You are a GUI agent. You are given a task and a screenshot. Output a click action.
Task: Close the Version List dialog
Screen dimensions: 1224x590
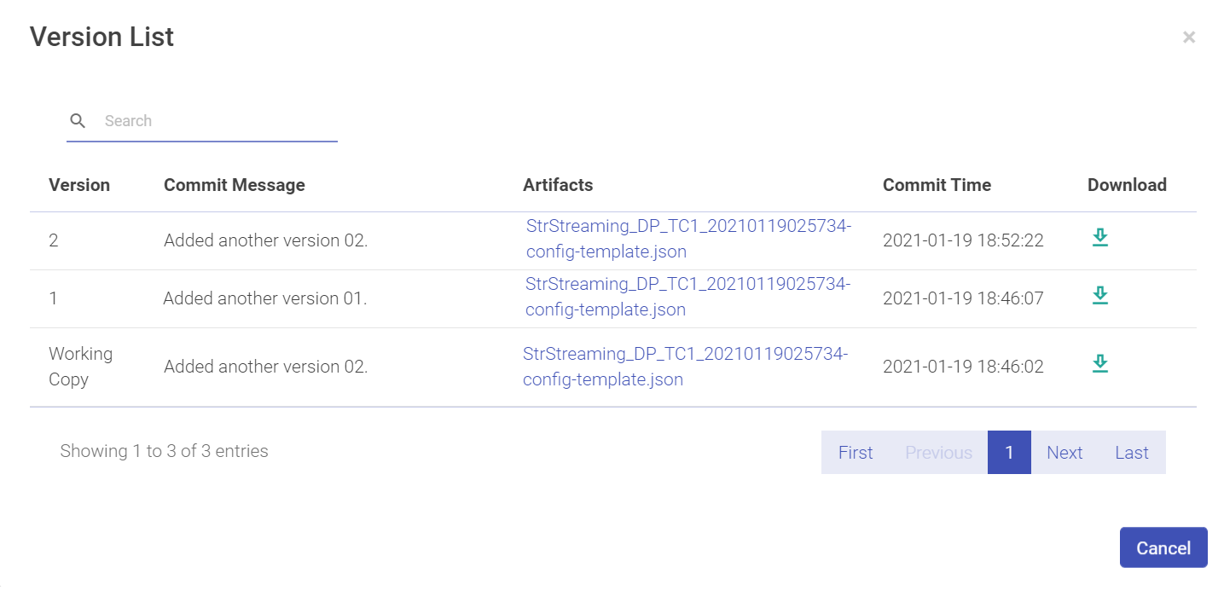(x=1188, y=38)
